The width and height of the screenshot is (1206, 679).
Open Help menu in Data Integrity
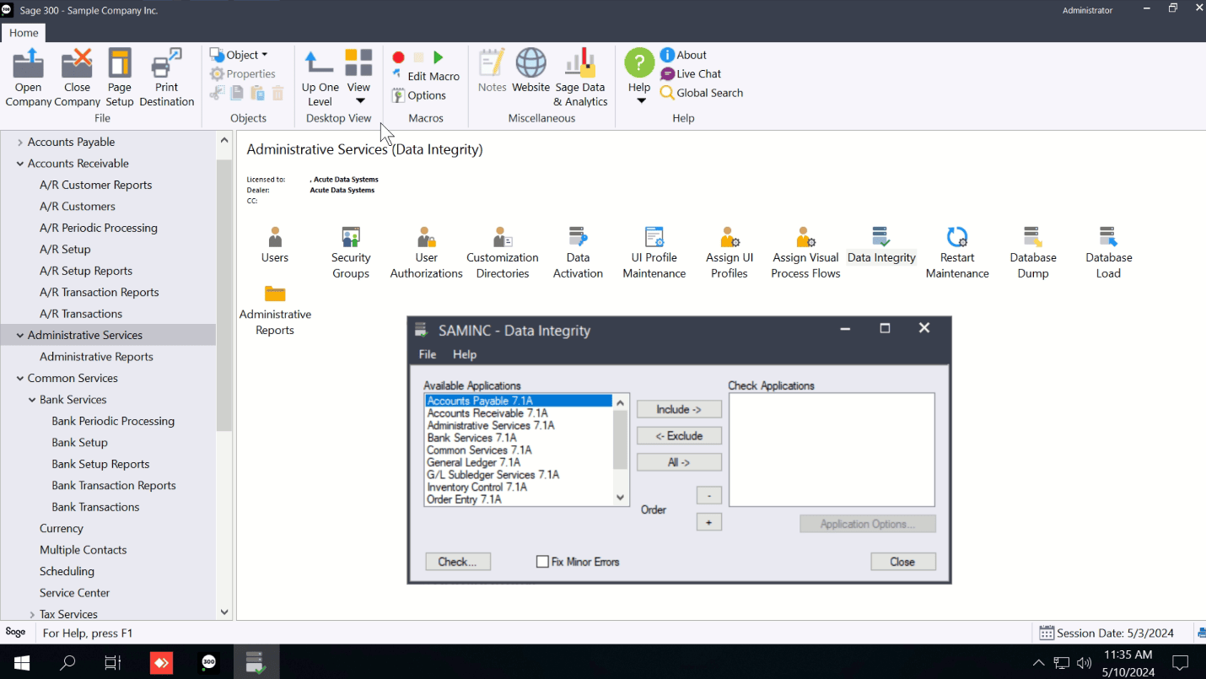pos(465,354)
